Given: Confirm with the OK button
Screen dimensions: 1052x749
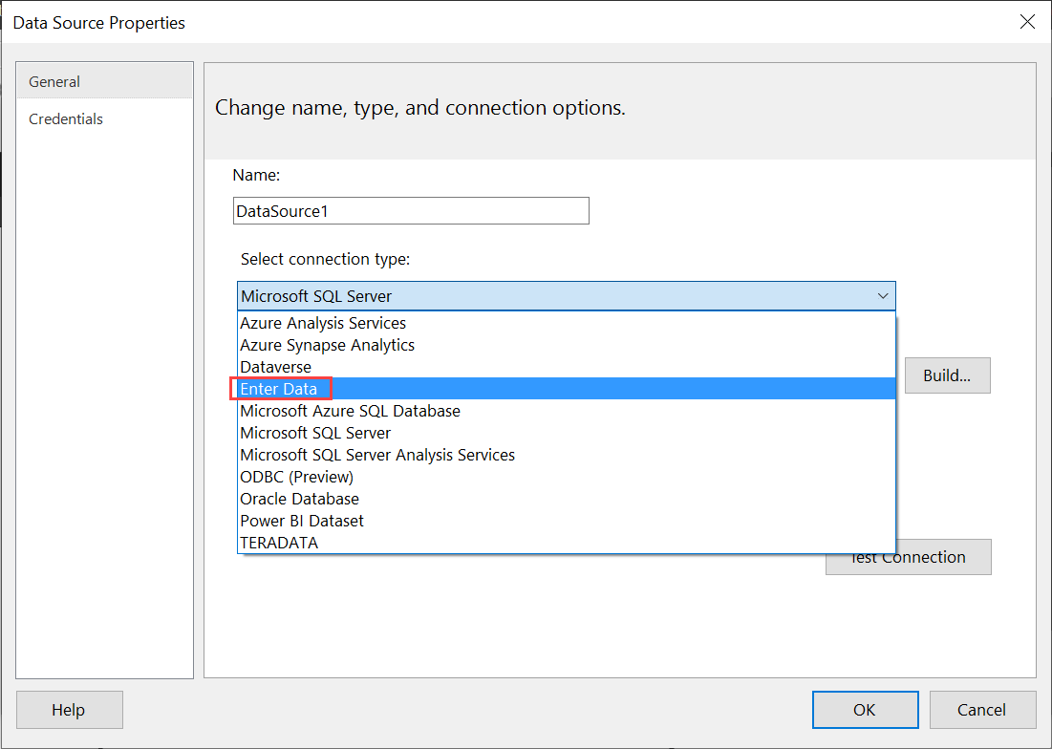Looking at the screenshot, I should [x=865, y=710].
